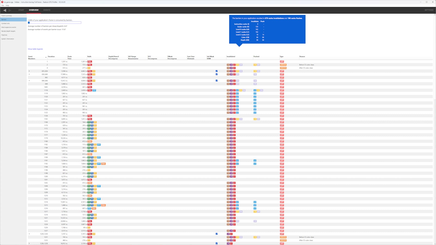Click the APP type badge on event 1
The height and width of the screenshot is (245, 436).
(x=282, y=62)
